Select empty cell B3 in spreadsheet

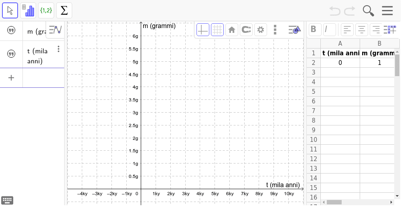[x=377, y=72]
